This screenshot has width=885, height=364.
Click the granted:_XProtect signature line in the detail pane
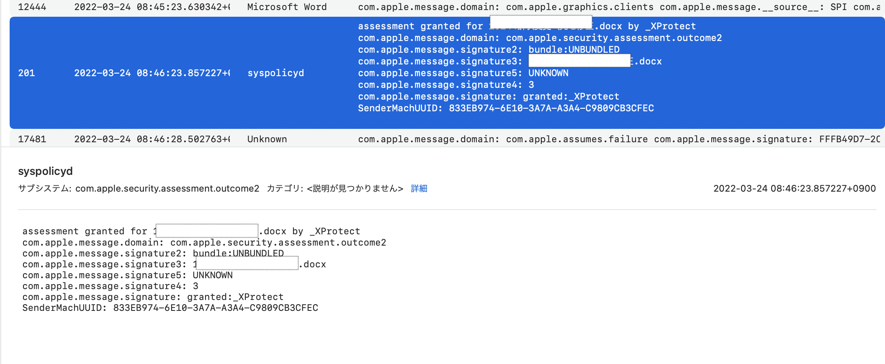(x=153, y=297)
